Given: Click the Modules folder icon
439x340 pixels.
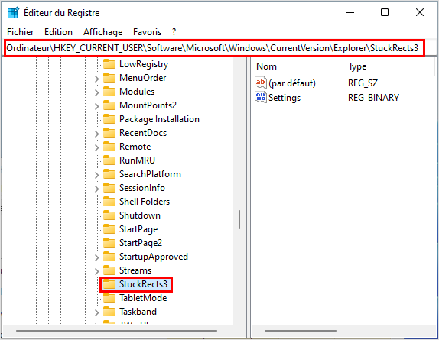Looking at the screenshot, I should (x=109, y=92).
